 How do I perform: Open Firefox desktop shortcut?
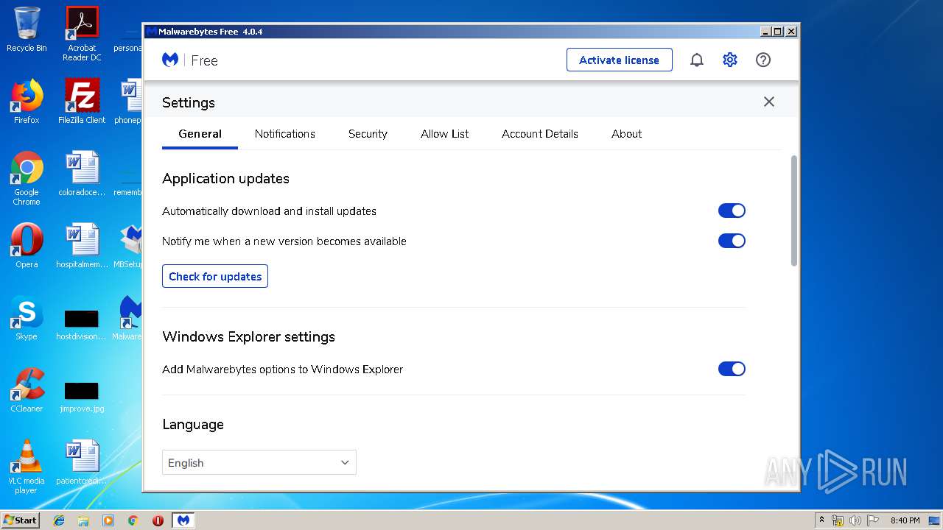(x=27, y=101)
